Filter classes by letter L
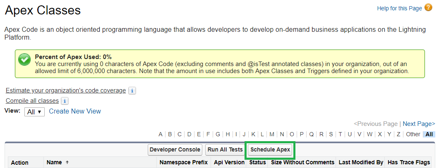The height and width of the screenshot is (168, 439). point(262,135)
